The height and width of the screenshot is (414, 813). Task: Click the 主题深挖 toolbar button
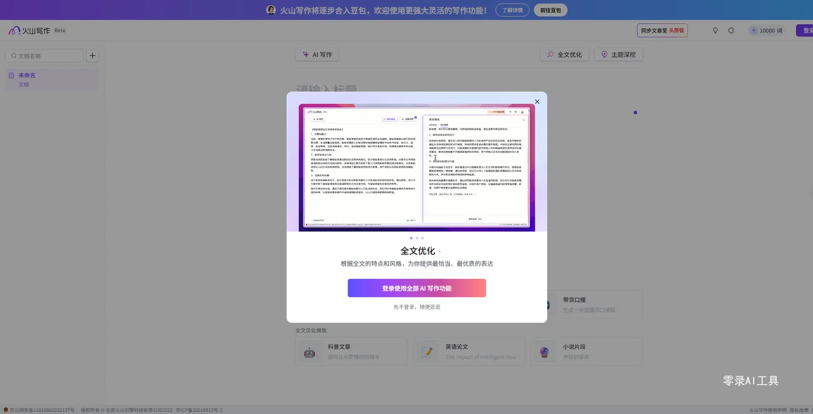[618, 55]
